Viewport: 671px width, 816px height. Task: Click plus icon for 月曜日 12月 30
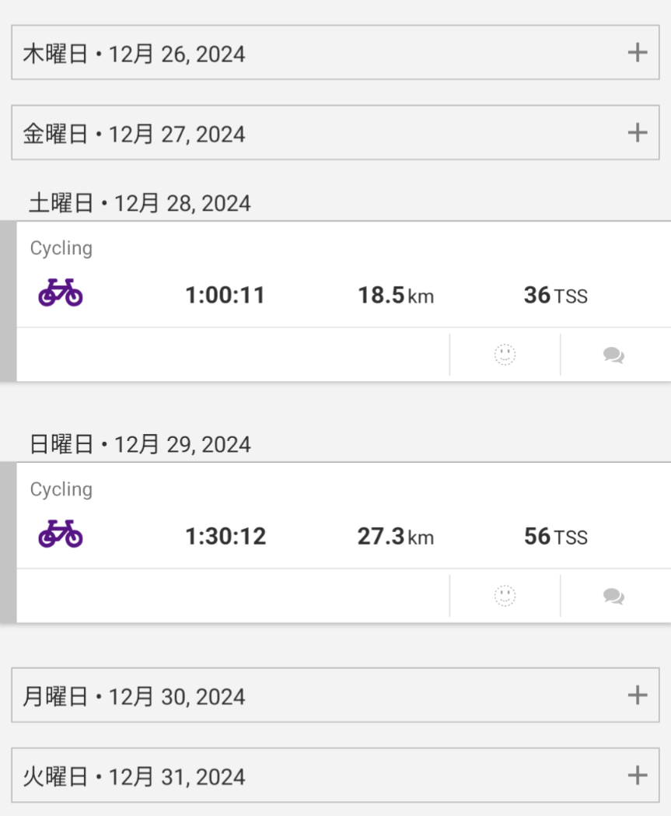point(637,695)
